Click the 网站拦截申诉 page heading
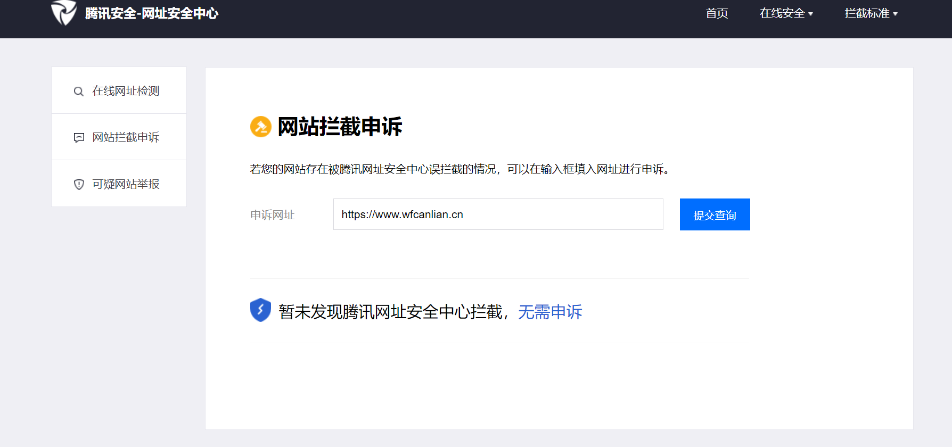952x447 pixels. pos(340,127)
